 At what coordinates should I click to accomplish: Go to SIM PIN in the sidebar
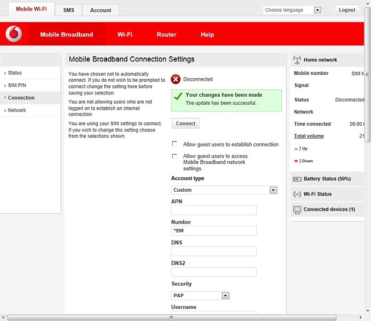[x=30, y=85]
